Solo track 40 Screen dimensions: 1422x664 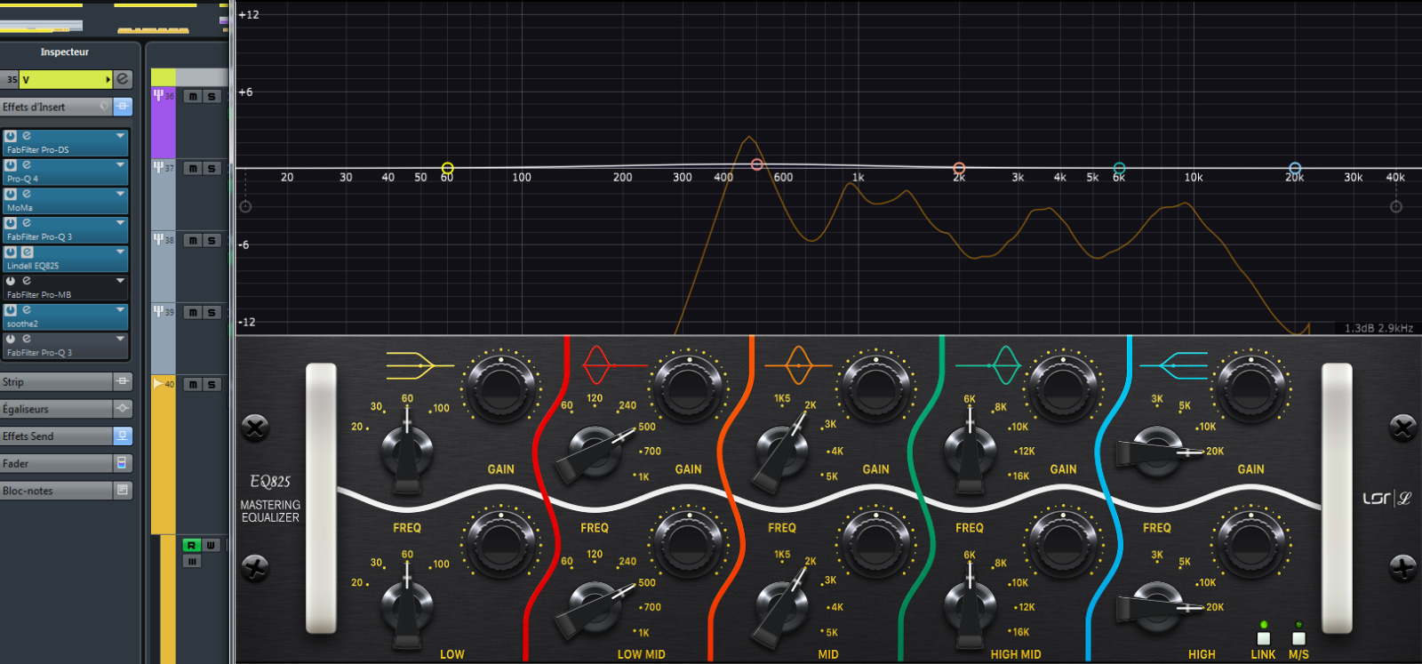click(212, 384)
